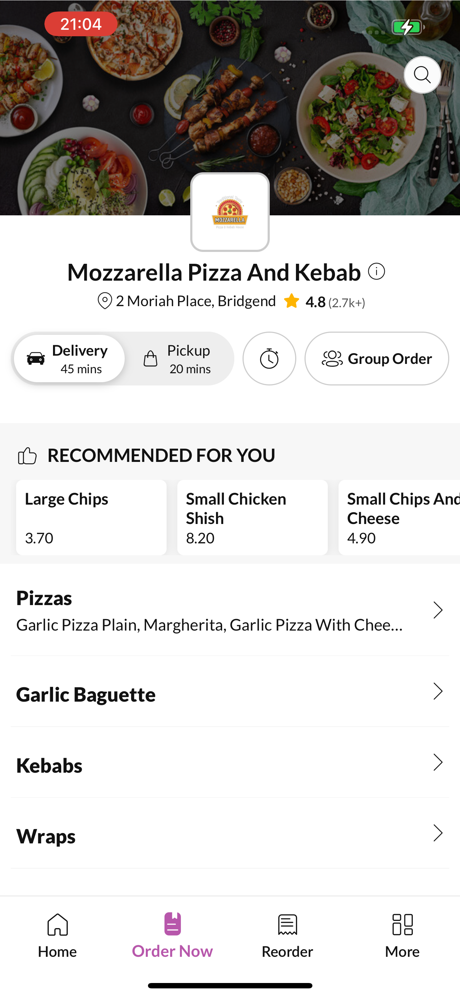The width and height of the screenshot is (460, 997).
Task: Expand the Kebabs category chevron
Action: click(437, 762)
